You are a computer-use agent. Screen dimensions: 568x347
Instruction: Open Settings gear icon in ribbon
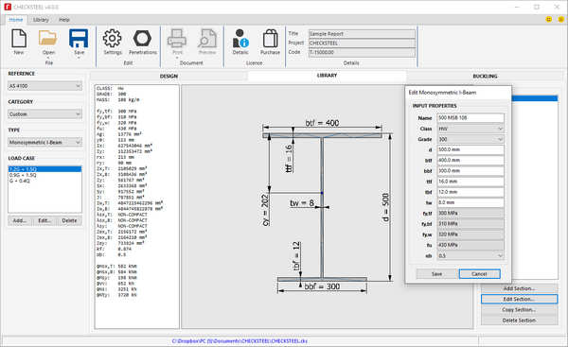pos(113,38)
